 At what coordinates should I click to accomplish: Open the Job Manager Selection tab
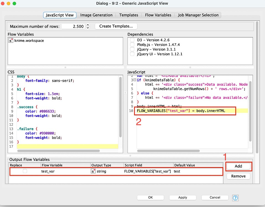click(198, 15)
